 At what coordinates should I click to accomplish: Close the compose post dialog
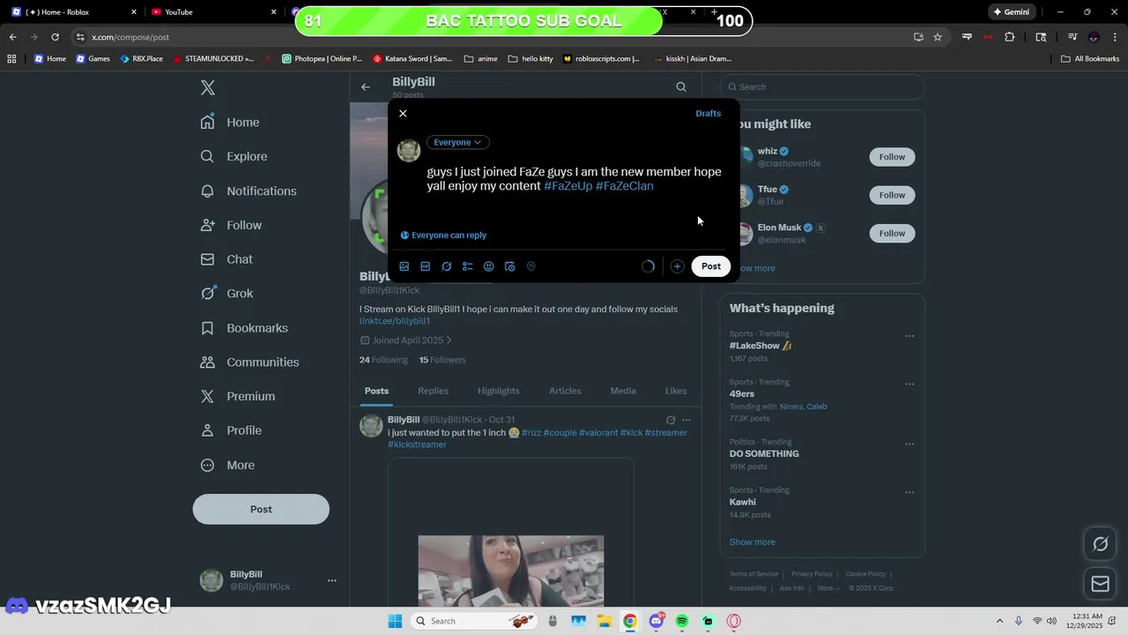pos(403,114)
